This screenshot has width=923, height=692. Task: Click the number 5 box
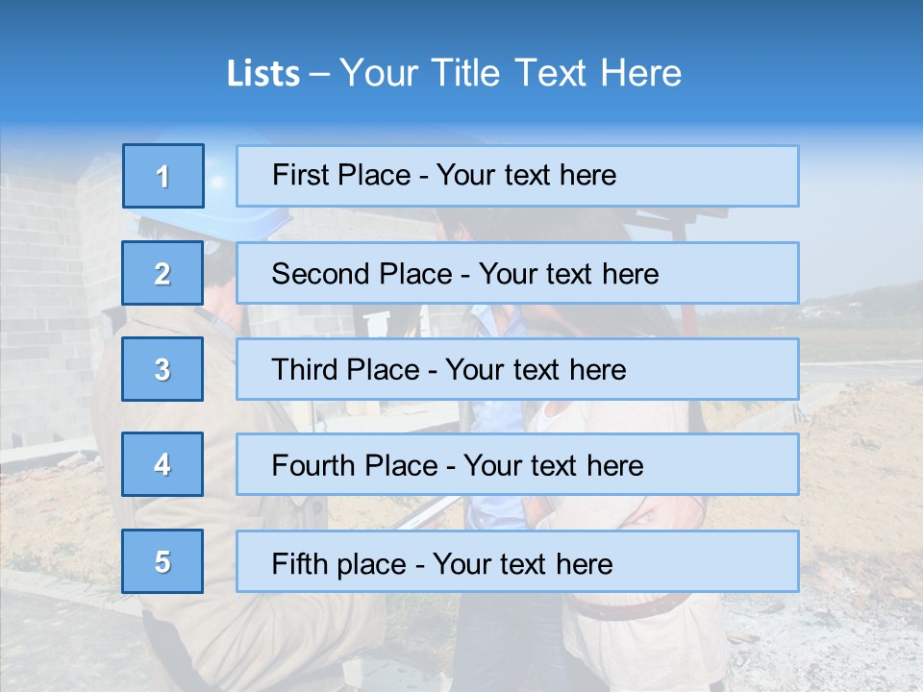tap(162, 561)
